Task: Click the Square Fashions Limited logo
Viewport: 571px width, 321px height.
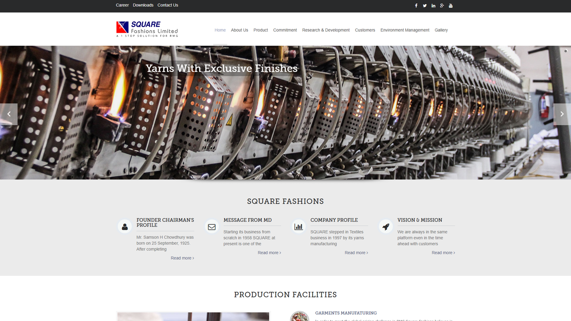Action: pyautogui.click(x=147, y=29)
